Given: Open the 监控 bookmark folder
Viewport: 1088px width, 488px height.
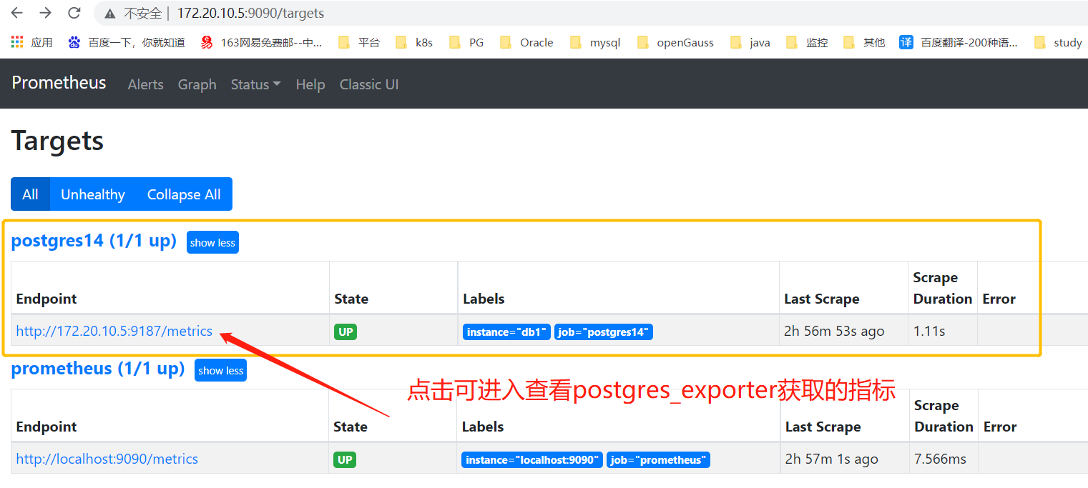Looking at the screenshot, I should (x=807, y=42).
